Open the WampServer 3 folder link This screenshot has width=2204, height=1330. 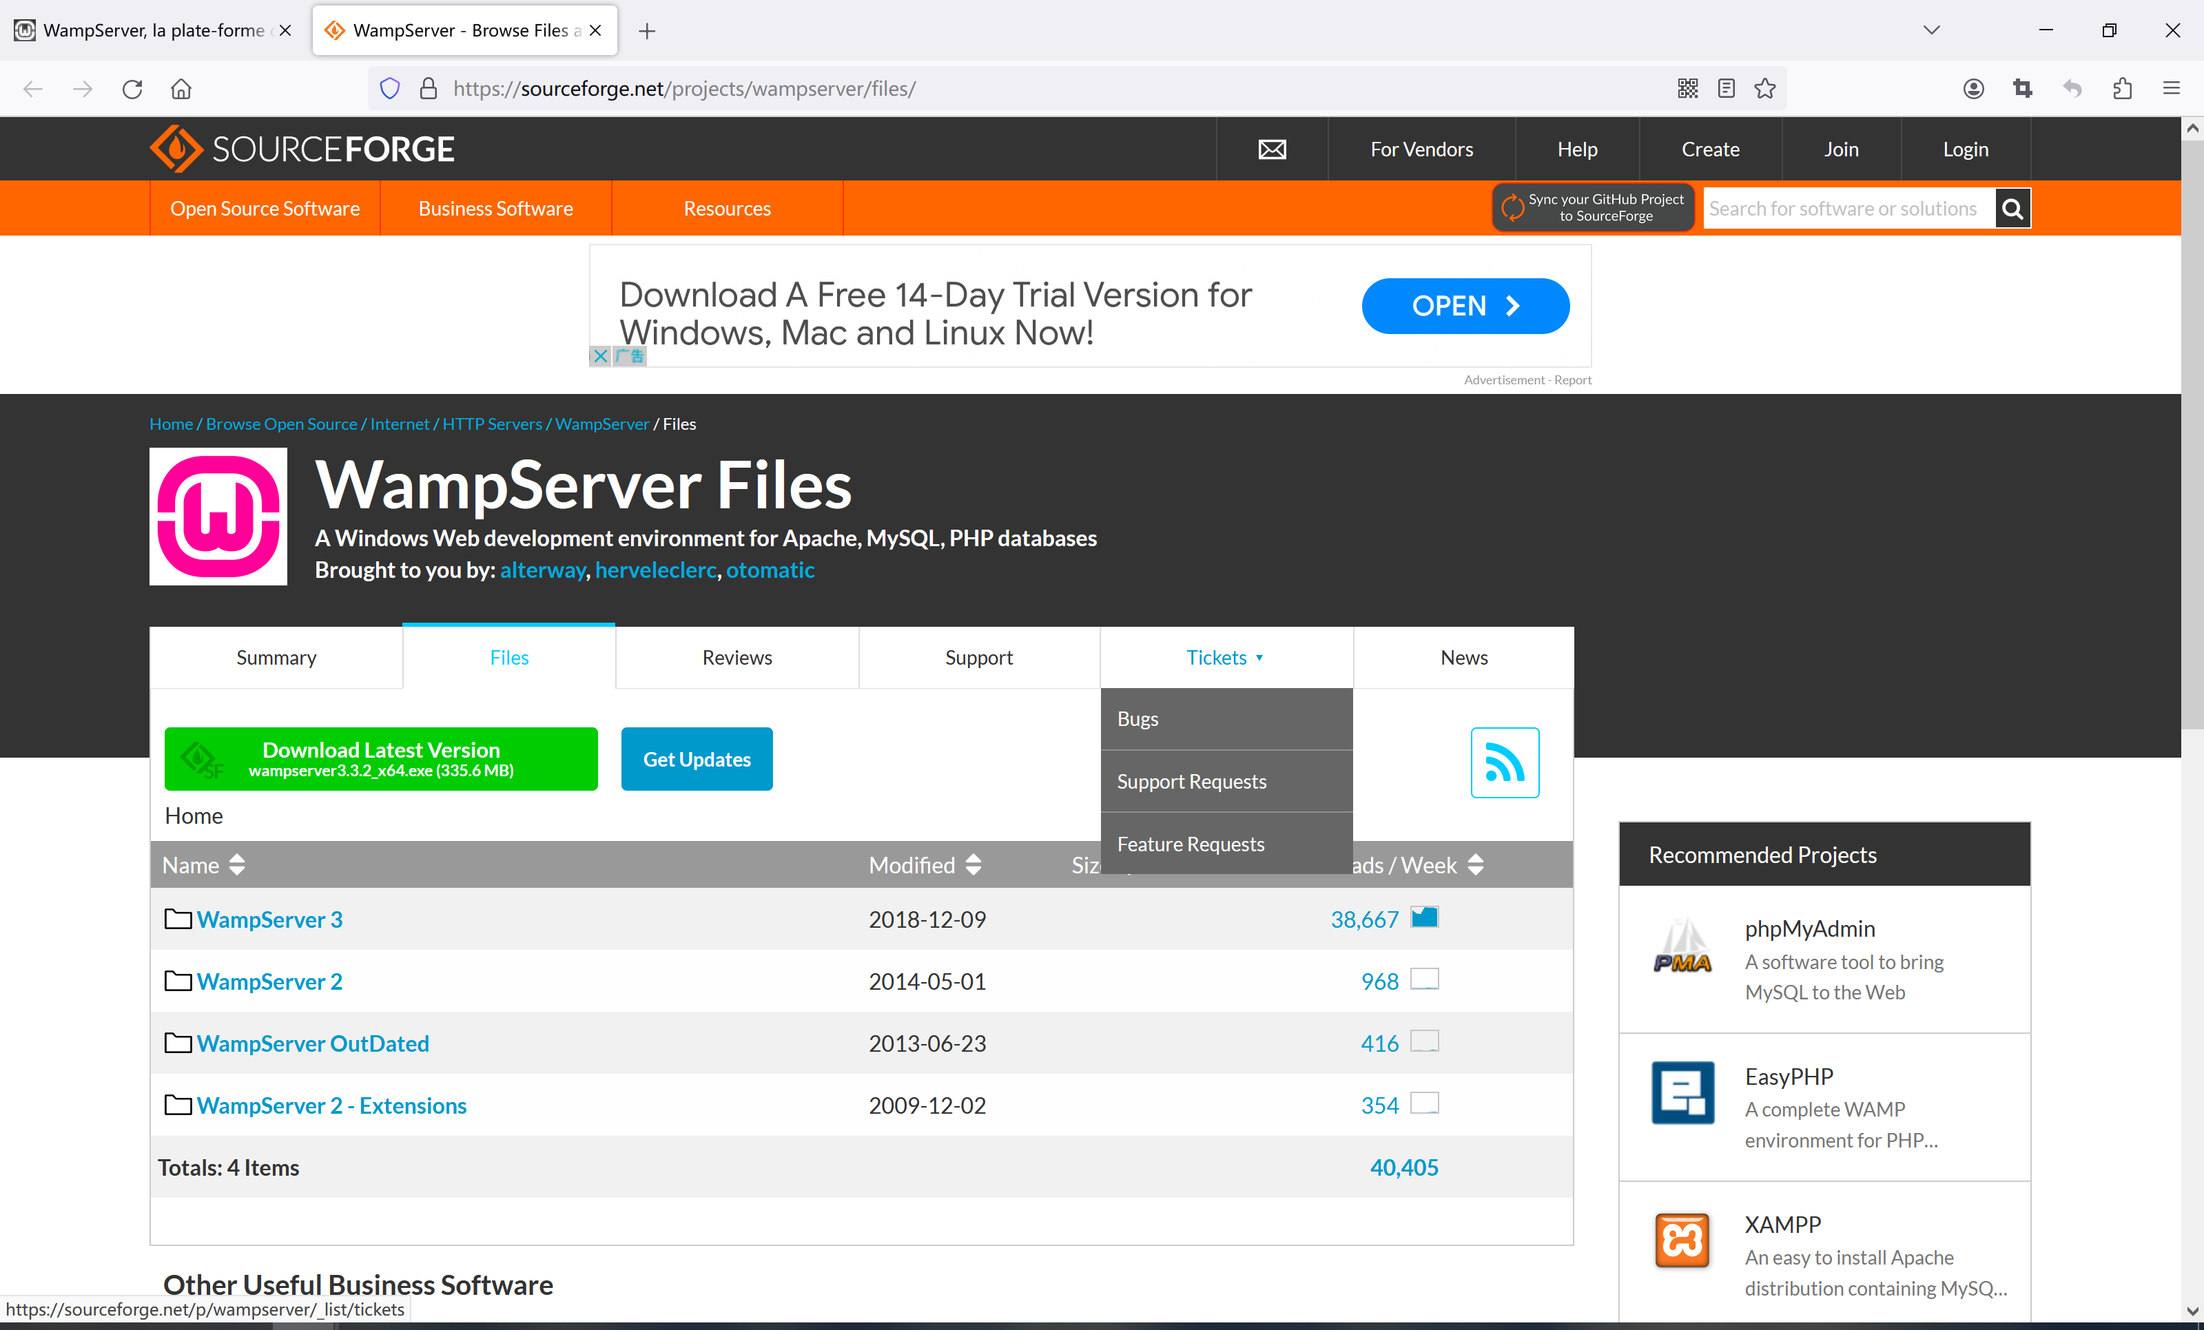(x=269, y=919)
